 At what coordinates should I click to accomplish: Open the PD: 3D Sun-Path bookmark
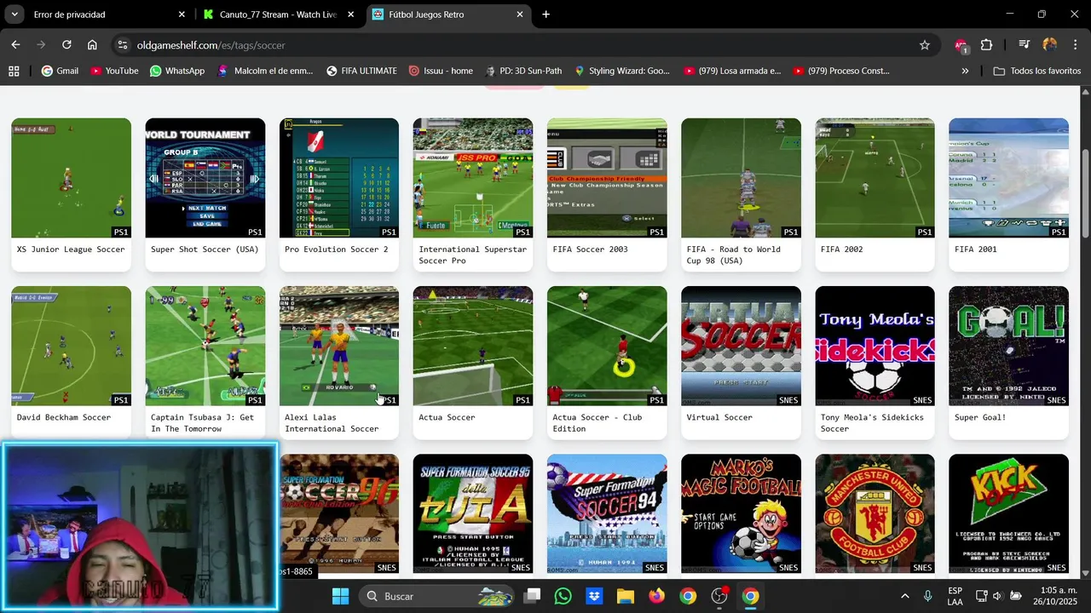523,71
